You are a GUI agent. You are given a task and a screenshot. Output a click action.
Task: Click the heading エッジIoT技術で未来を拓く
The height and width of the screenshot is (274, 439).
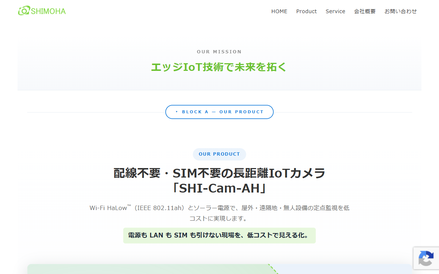219,67
